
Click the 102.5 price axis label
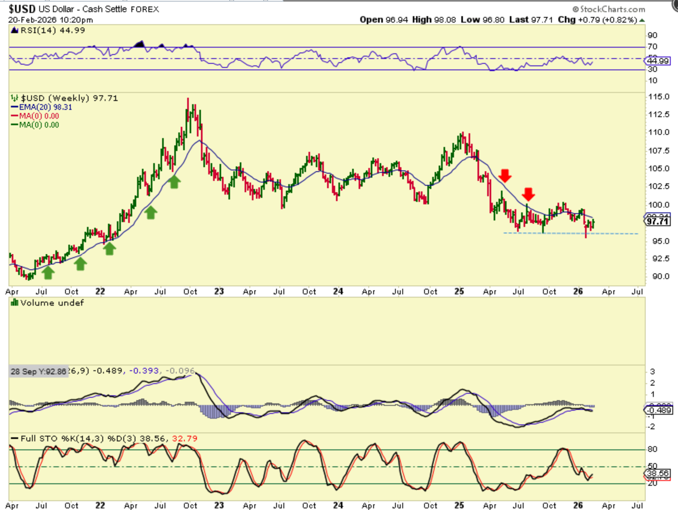click(659, 186)
